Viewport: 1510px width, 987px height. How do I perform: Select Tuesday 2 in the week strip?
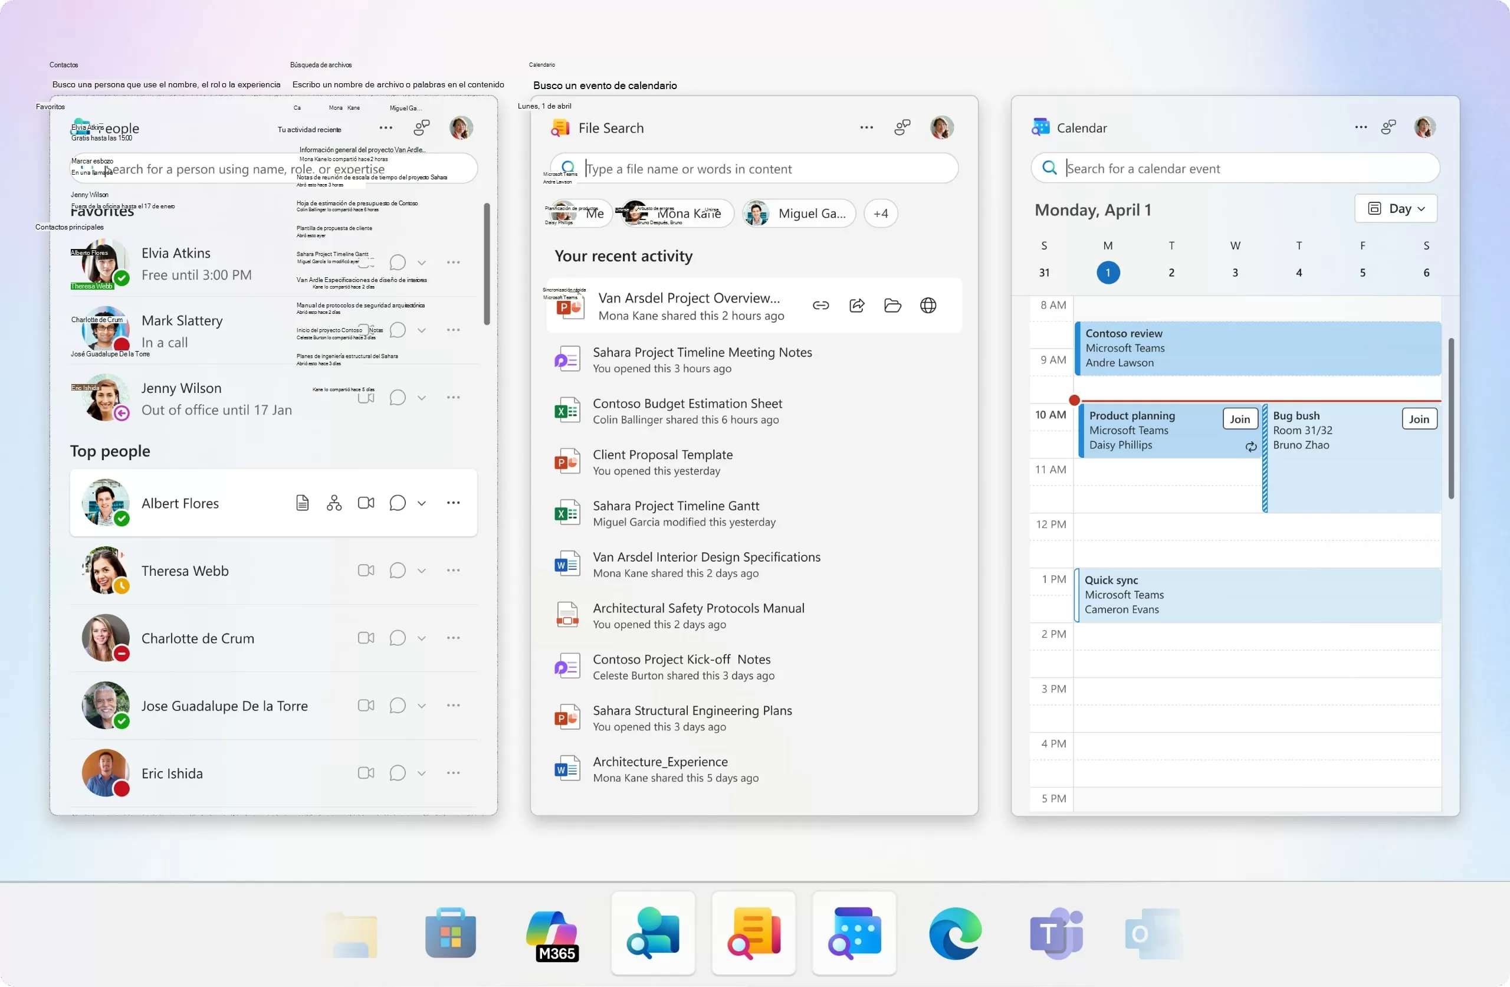tap(1171, 273)
